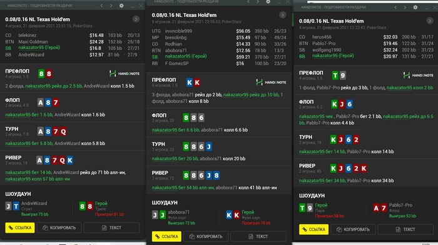This screenshot has width=438, height=245.
Task: Click round arrow button beside left window game title
Action: 136,19
